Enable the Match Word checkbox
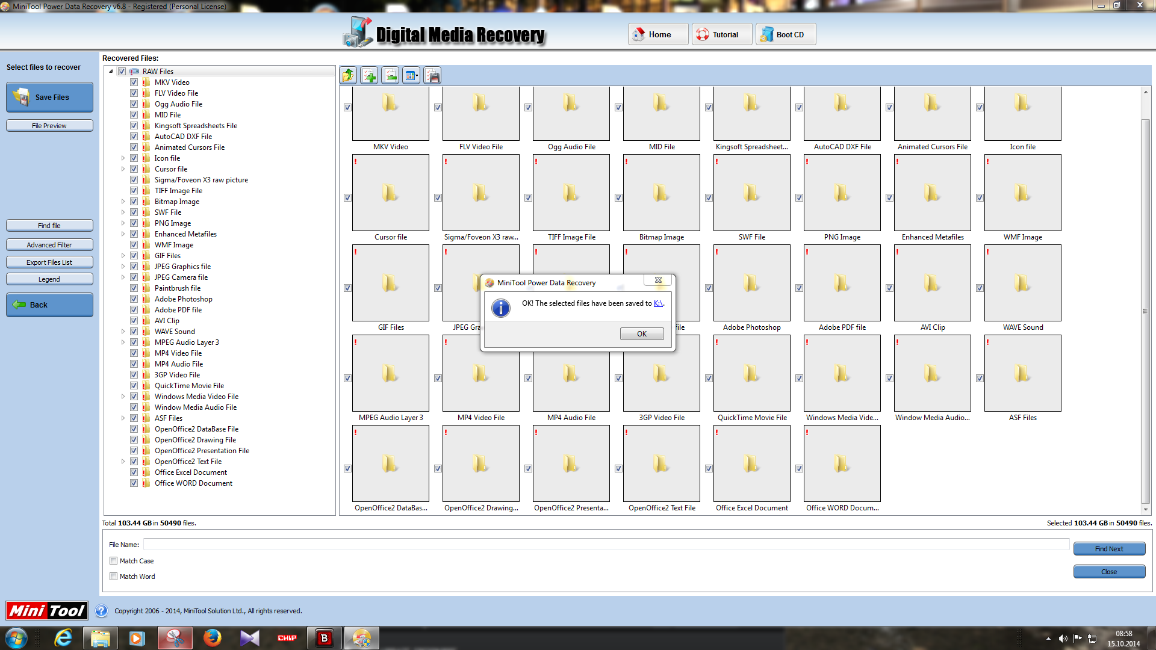 113,577
